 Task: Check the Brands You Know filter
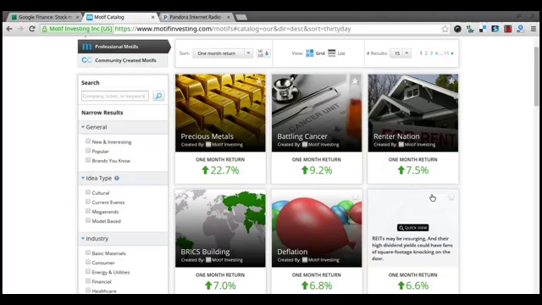[88, 160]
